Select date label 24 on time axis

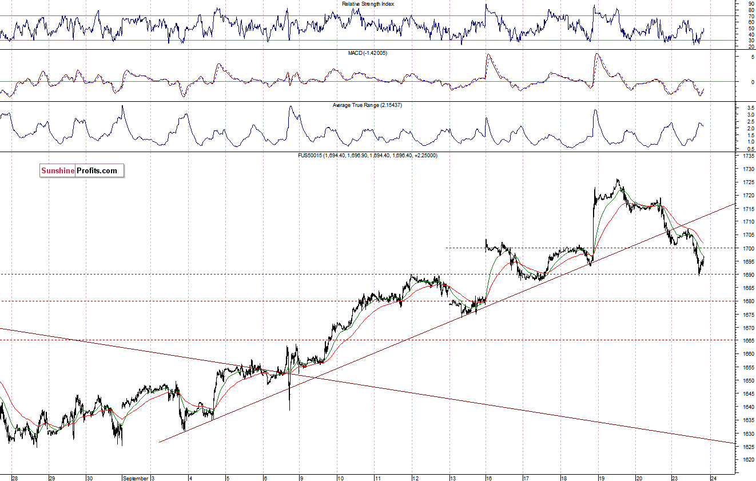coord(713,478)
